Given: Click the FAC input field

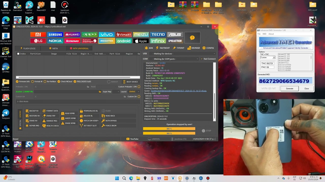Looking at the screenshot, I should (270, 67).
